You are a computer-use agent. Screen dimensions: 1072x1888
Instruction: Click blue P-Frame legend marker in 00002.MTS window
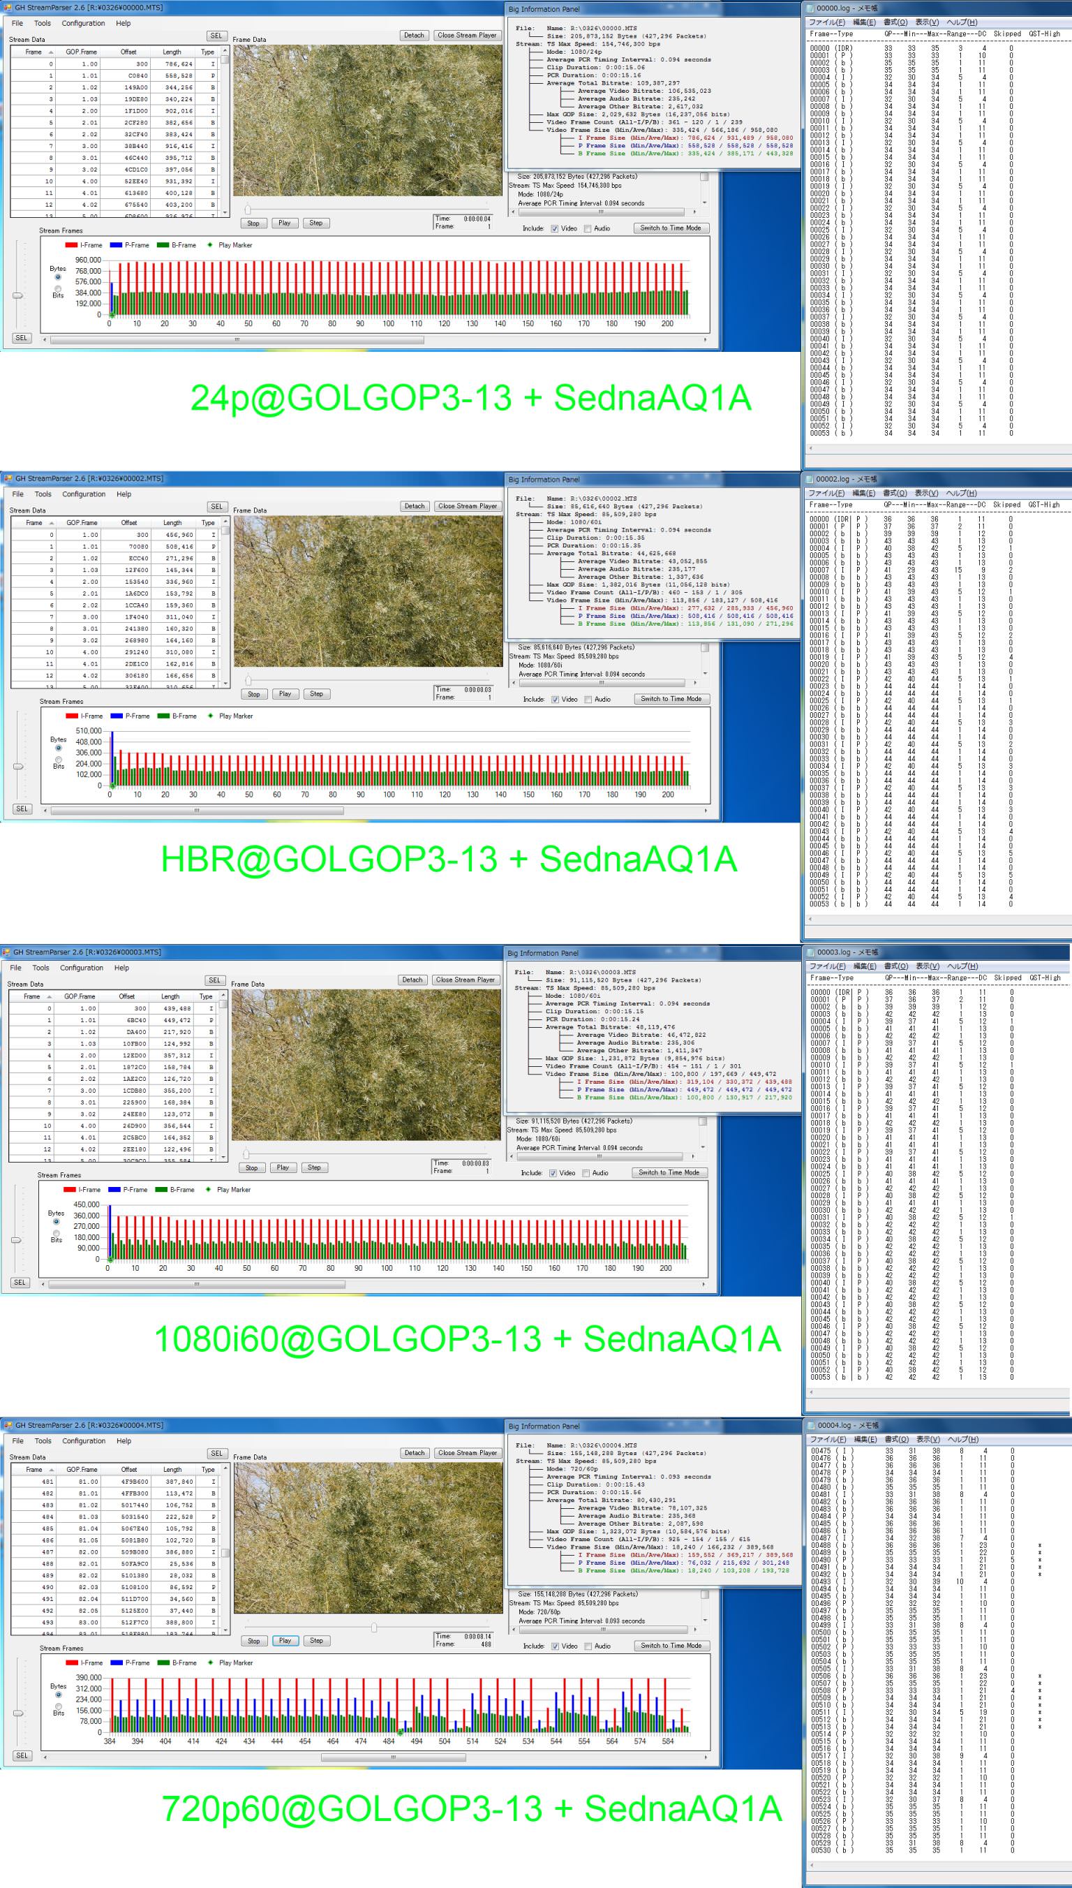tap(117, 716)
